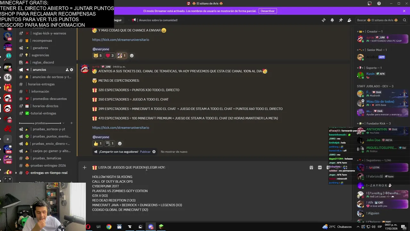
Task: Open gift icon in the message box
Action: [311, 167]
